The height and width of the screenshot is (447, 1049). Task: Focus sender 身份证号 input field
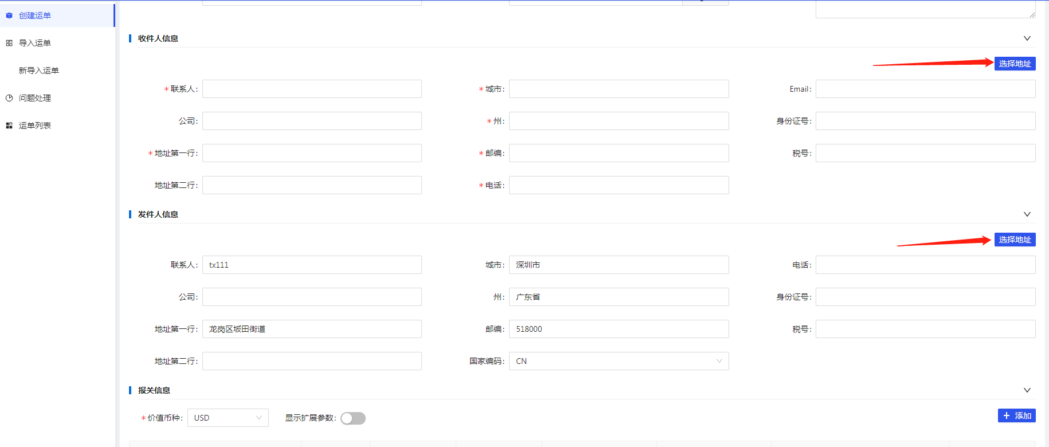coord(926,297)
